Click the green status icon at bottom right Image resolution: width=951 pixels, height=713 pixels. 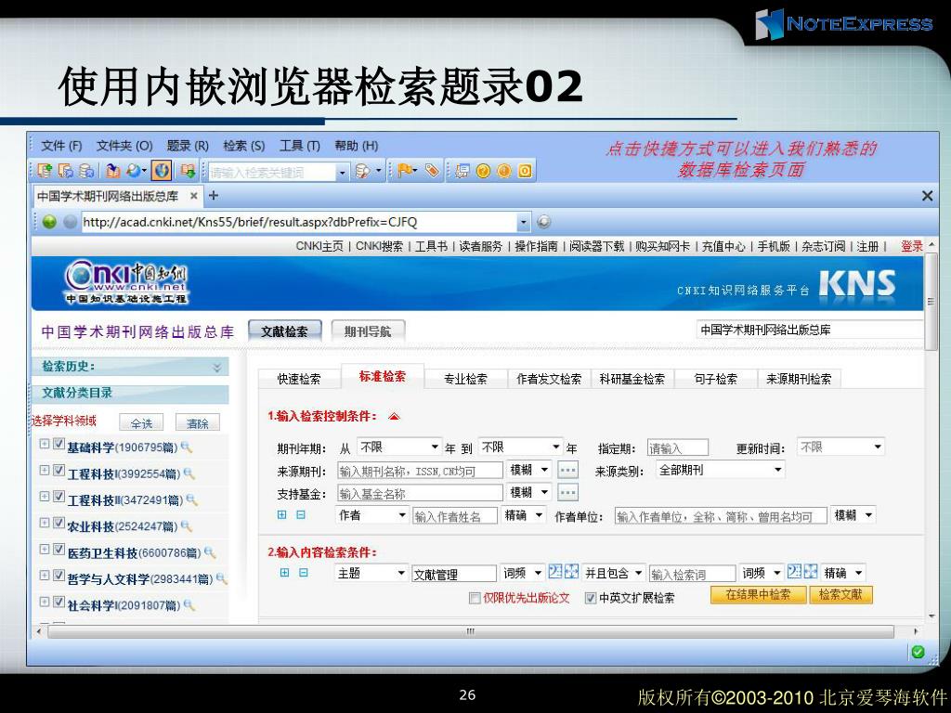point(918,652)
